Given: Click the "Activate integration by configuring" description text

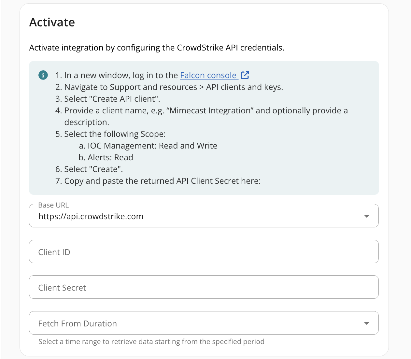Looking at the screenshot, I should click(x=156, y=48).
